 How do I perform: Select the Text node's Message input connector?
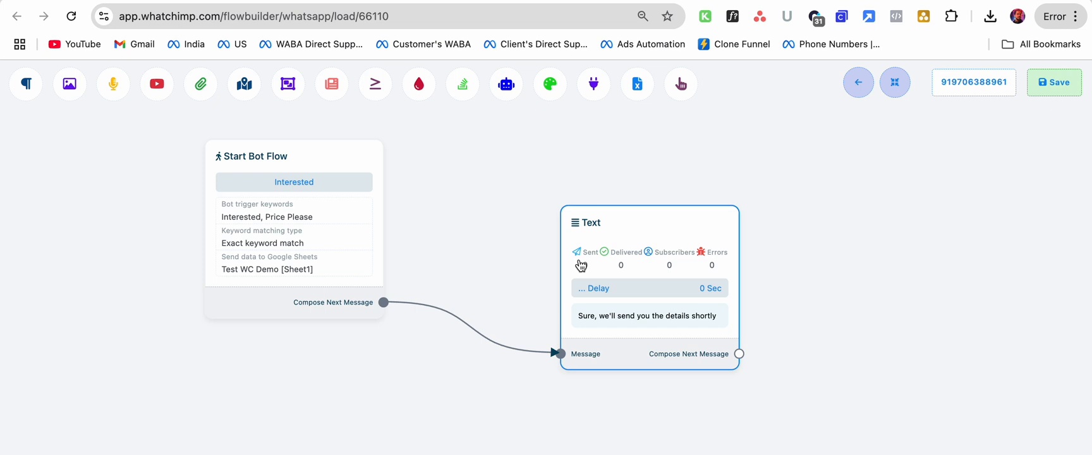click(x=561, y=354)
